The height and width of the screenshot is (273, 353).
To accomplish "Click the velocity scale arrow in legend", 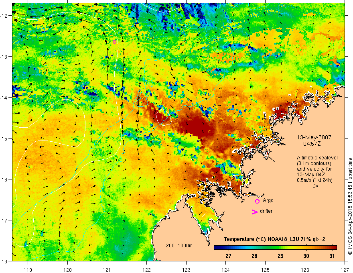I will click(x=310, y=186).
